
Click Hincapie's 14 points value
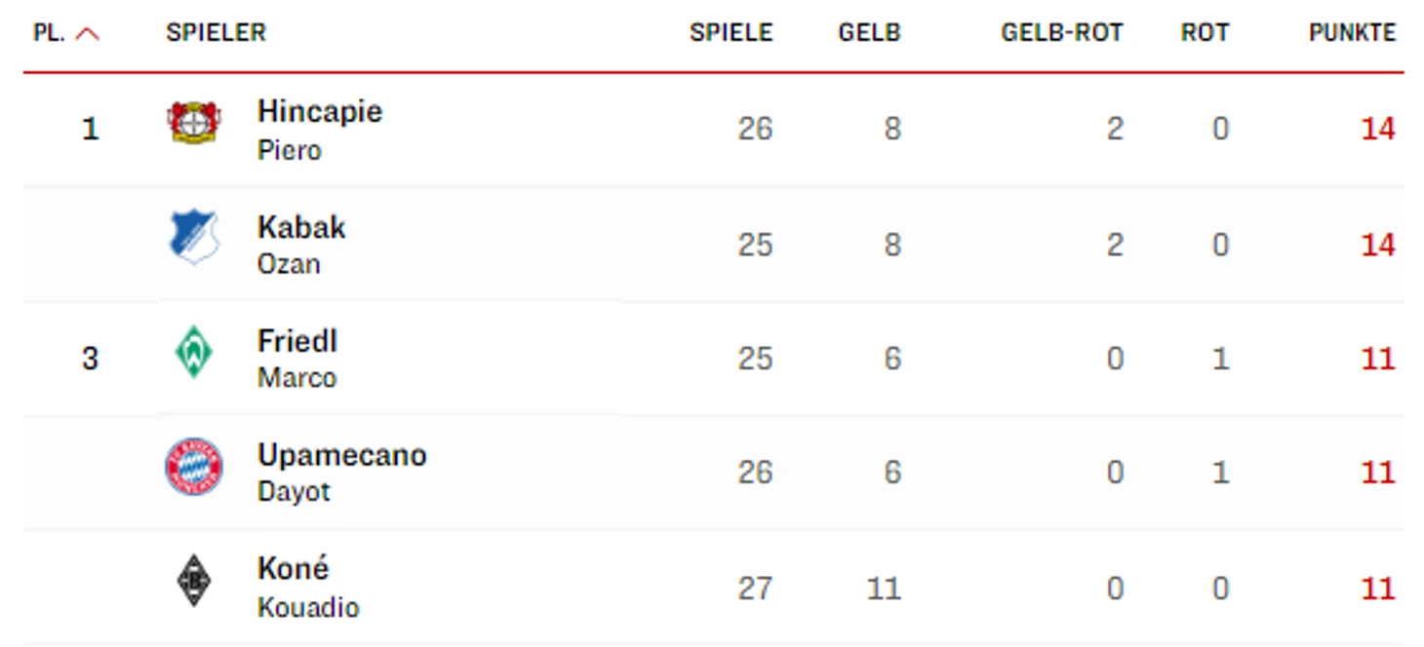coord(1378,129)
